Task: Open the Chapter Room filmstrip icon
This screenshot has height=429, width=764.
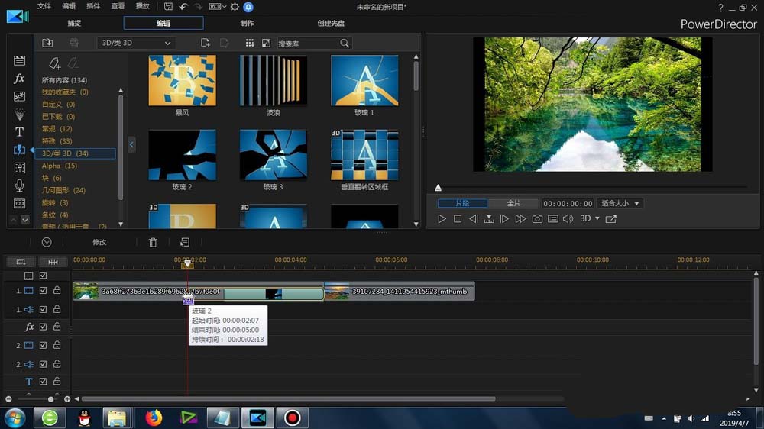Action: click(x=20, y=204)
